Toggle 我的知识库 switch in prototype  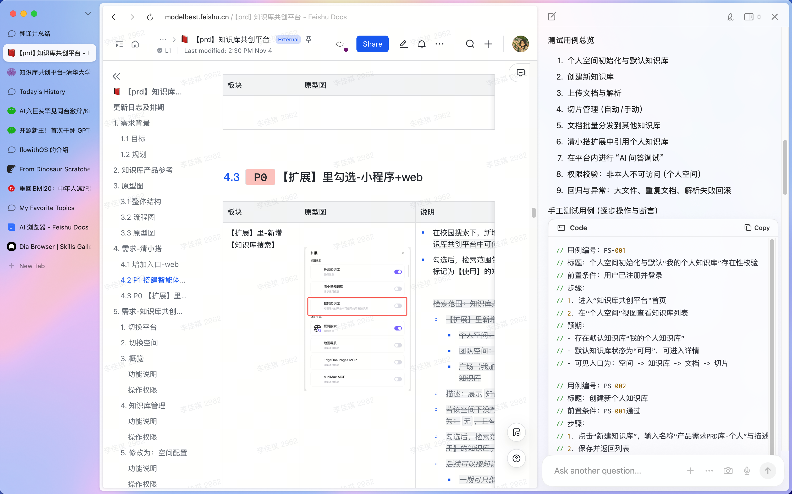(398, 306)
